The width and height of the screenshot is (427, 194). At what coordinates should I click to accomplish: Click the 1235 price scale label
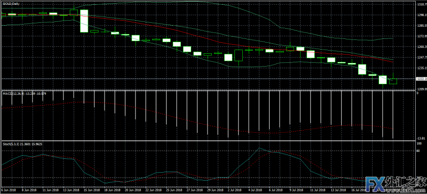coord(422,68)
